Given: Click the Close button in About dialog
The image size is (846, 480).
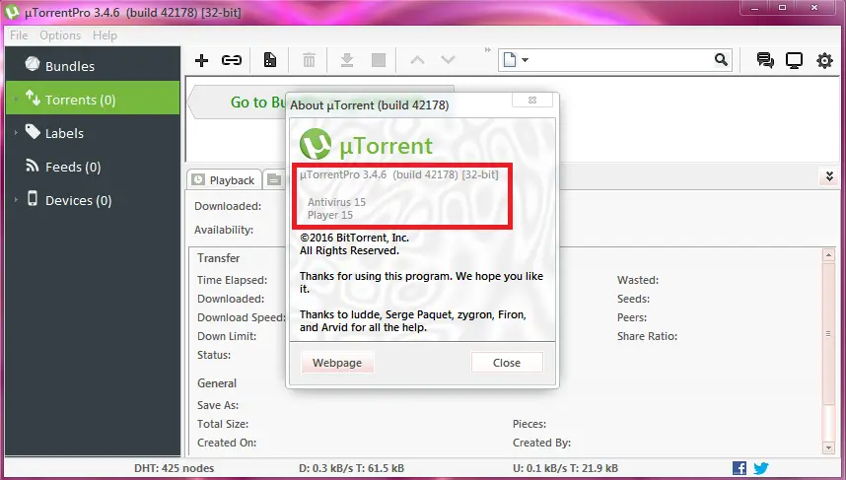Looking at the screenshot, I should [507, 363].
